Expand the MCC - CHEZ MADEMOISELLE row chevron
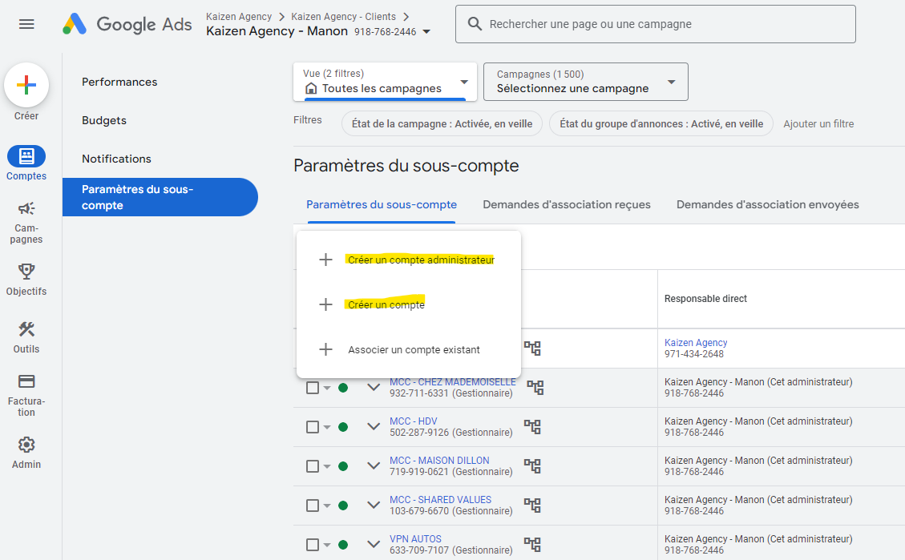This screenshot has width=905, height=560. 374,388
